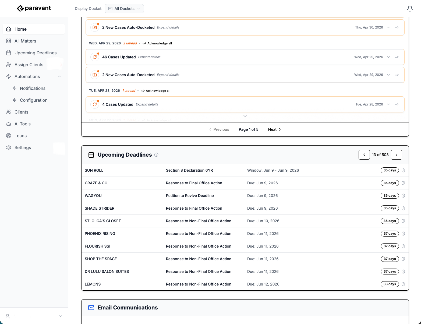
Task: Acknowledge the Apr 29 Auto-Docketed notification checkmark
Action: [x=397, y=75]
